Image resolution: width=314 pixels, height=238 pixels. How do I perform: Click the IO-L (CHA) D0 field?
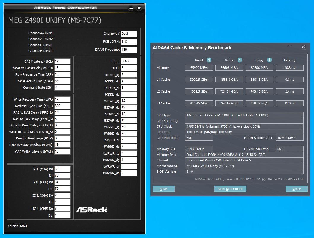click(x=62, y=196)
